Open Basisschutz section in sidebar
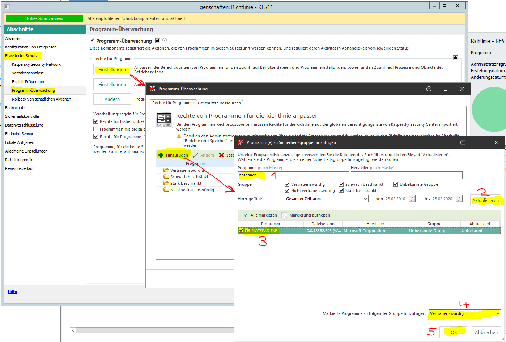The width and height of the screenshot is (506, 342). point(15,108)
